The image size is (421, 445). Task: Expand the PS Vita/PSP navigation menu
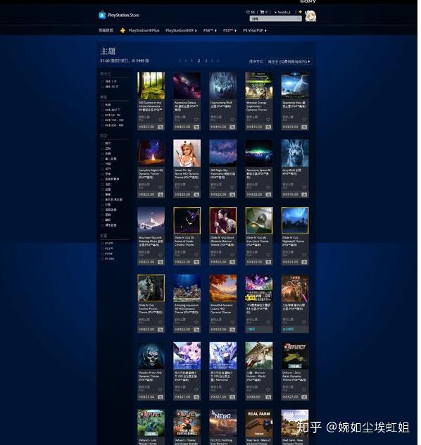pos(254,30)
